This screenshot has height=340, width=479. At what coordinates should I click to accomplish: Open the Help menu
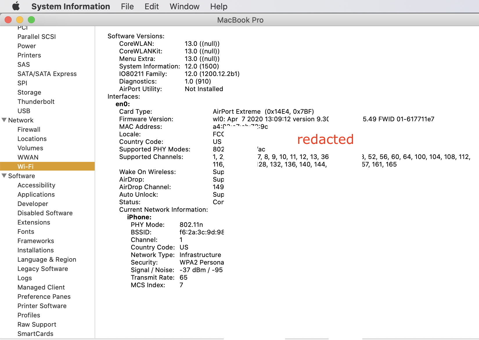click(x=219, y=6)
